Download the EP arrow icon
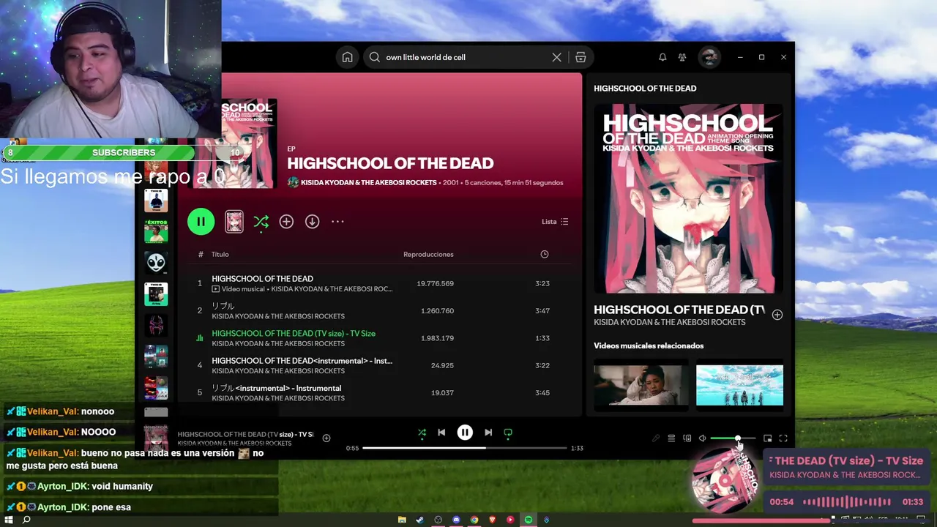This screenshot has width=937, height=527. coord(313,222)
